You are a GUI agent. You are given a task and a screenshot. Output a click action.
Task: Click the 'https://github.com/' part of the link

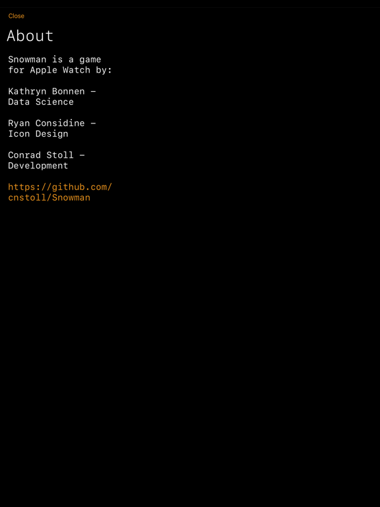coord(60,187)
